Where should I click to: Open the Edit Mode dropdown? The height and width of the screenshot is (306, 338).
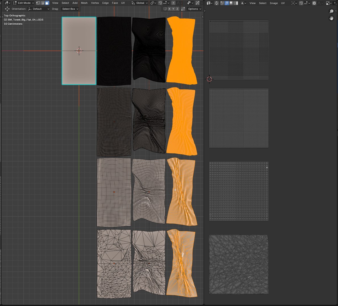[x=23, y=3]
